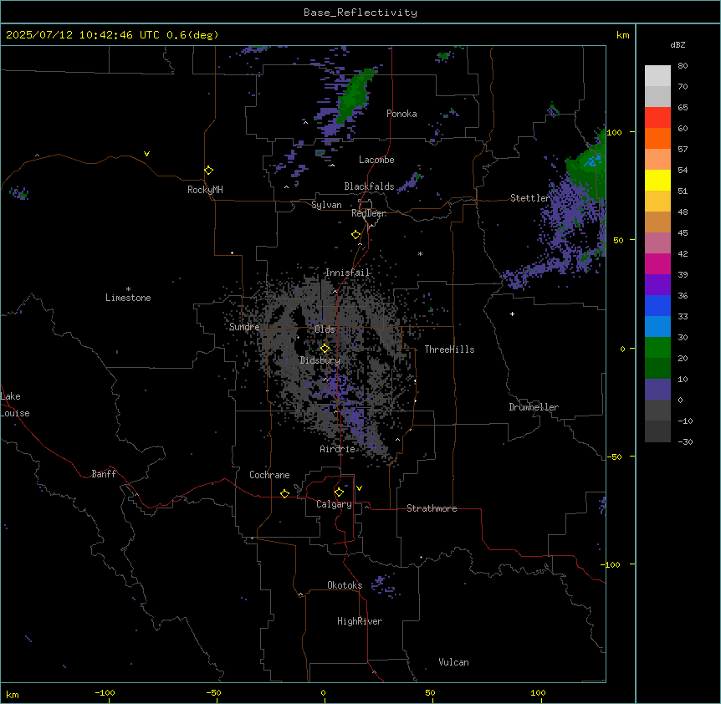Click the Banff map label
Screen dimensions: 721x704
pyautogui.click(x=104, y=474)
